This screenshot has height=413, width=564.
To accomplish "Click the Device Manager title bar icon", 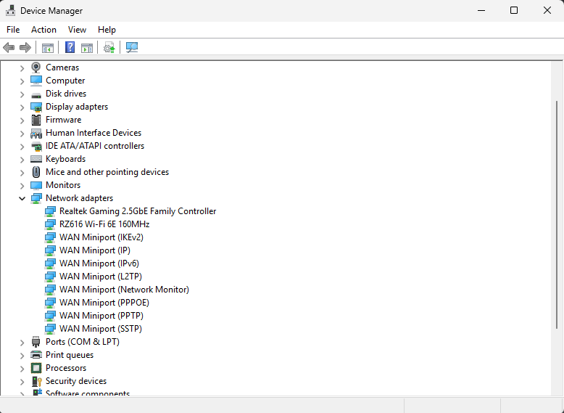I will click(10, 10).
